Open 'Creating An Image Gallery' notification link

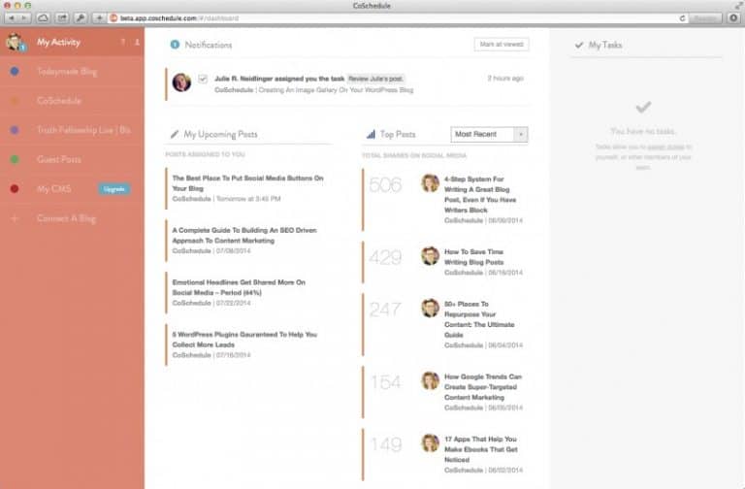pyautogui.click(x=336, y=90)
